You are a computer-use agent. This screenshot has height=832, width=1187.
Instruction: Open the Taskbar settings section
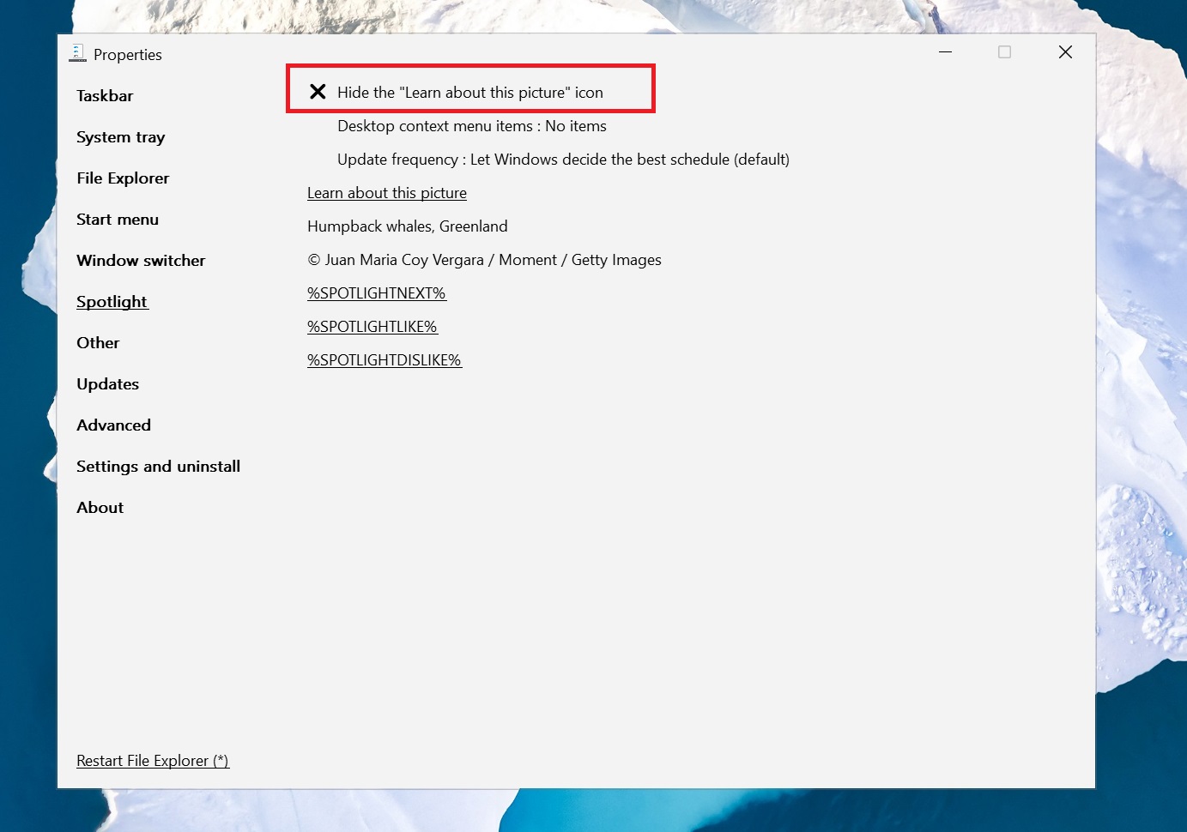point(105,95)
